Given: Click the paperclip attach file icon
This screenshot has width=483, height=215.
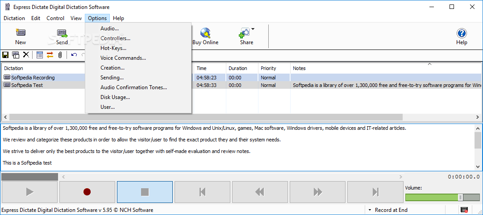Looking at the screenshot, I should (60, 55).
